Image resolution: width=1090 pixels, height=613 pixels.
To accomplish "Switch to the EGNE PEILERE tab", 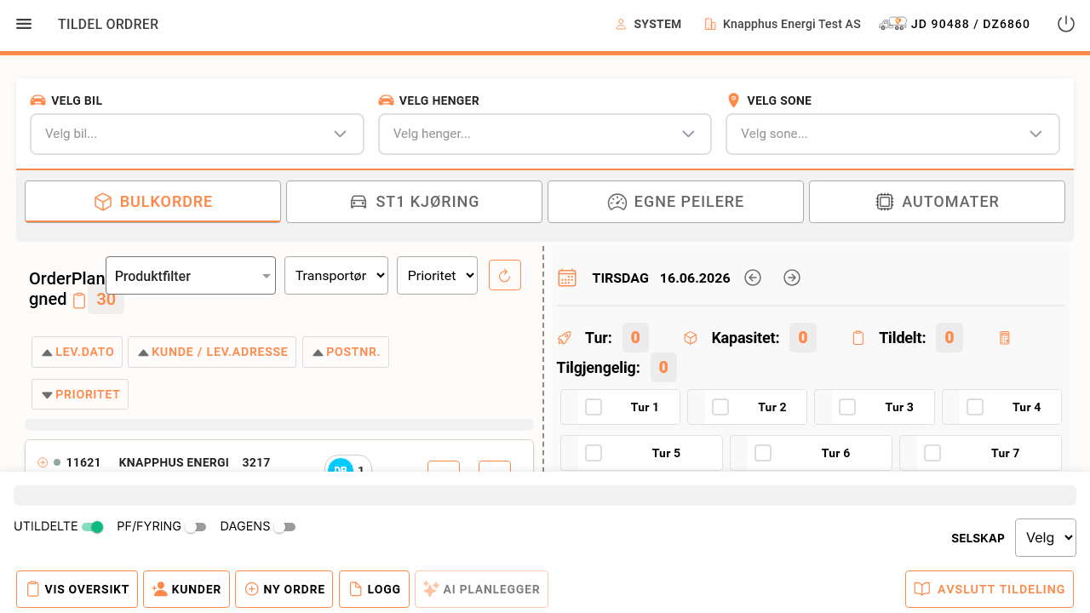I will tap(675, 202).
